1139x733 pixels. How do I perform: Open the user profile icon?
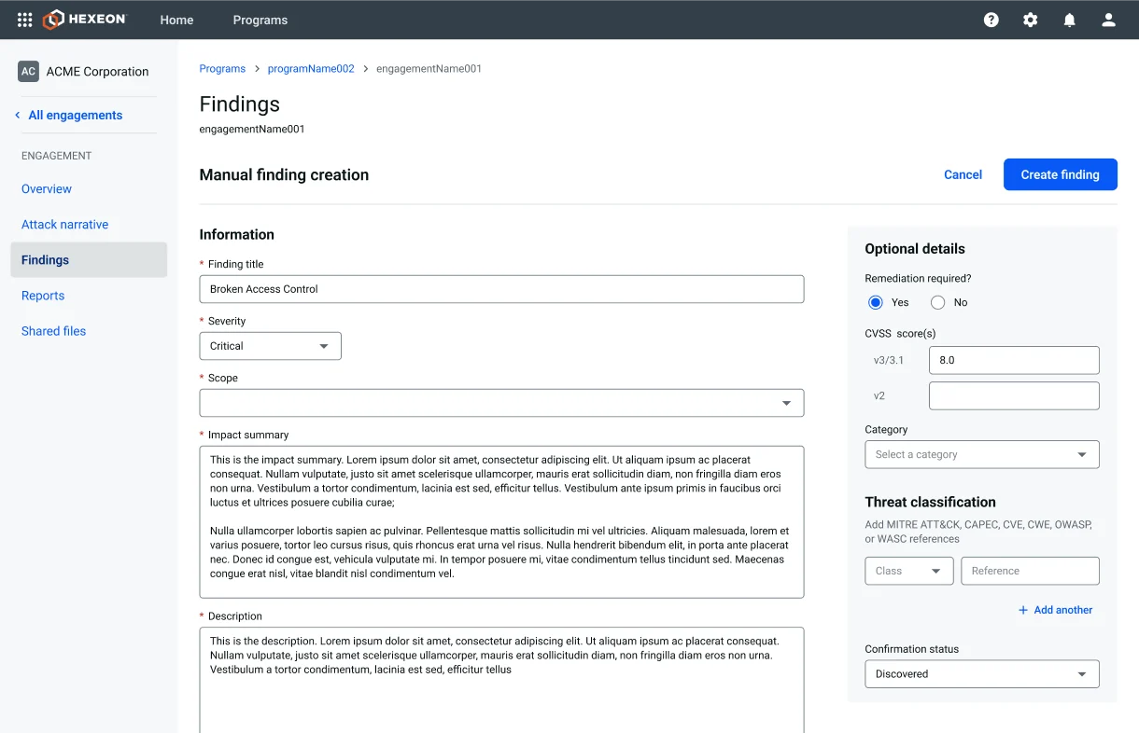pyautogui.click(x=1109, y=20)
